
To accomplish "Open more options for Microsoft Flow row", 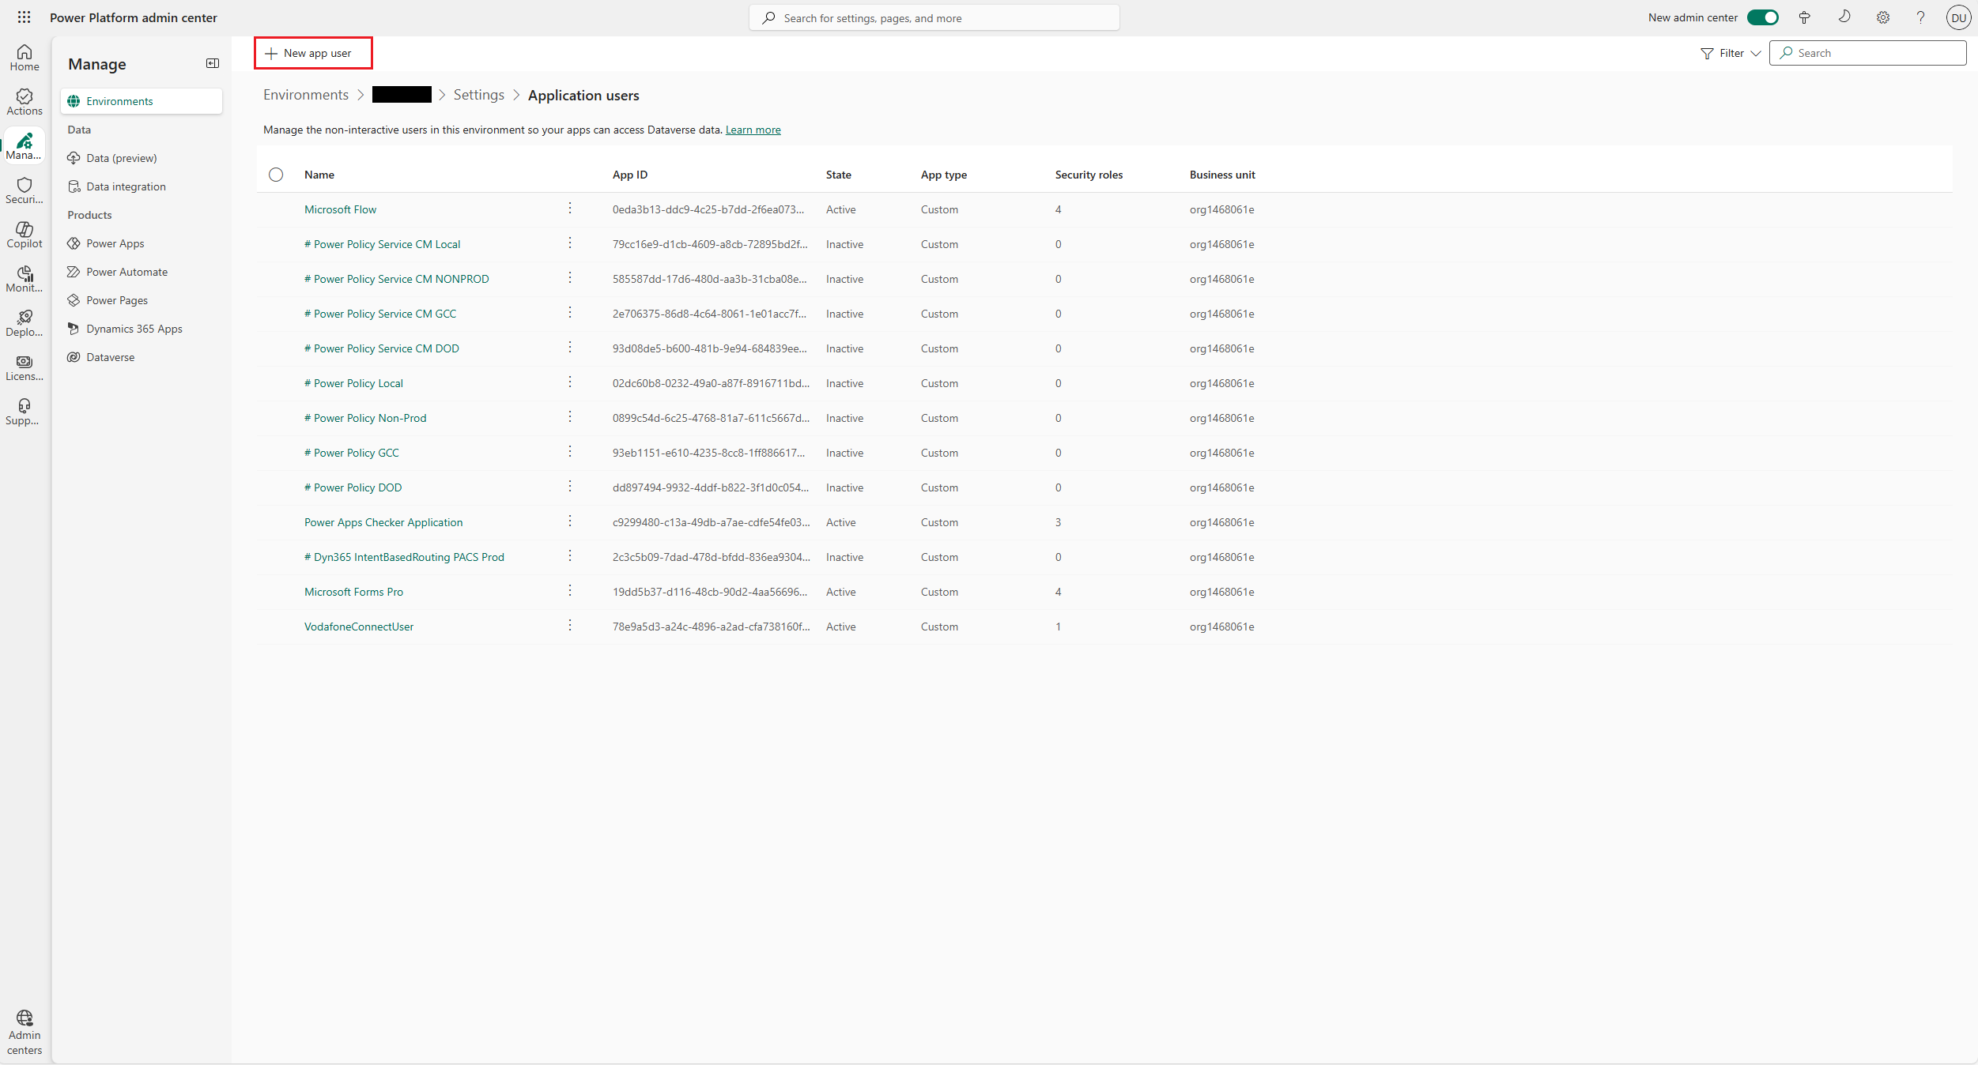I will [x=570, y=209].
